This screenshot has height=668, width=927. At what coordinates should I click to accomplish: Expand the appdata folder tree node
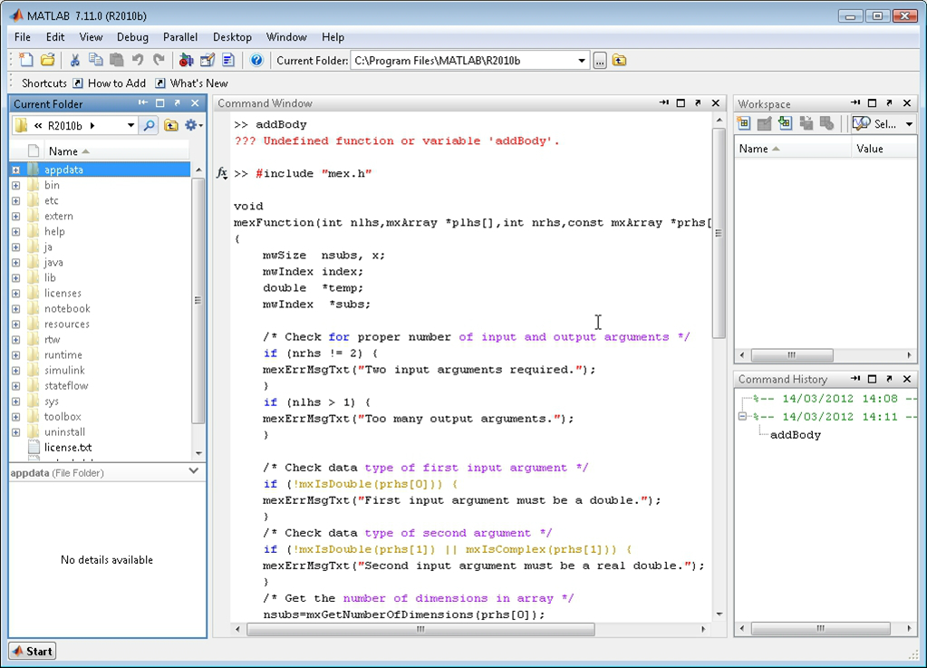click(15, 169)
